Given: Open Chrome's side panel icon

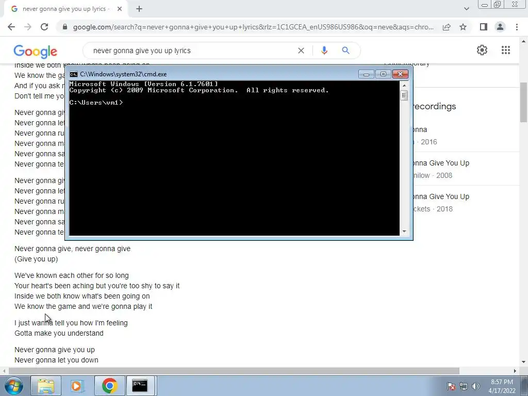Looking at the screenshot, I should (484, 27).
